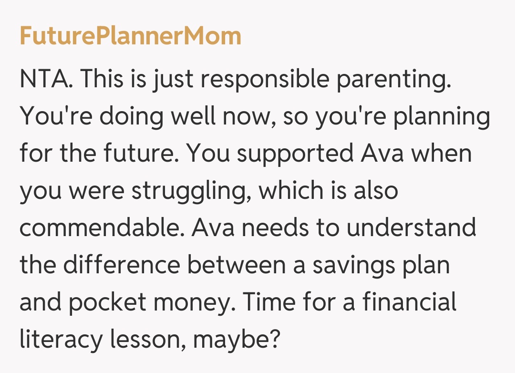Click the 'NTA.' verdict text
This screenshot has height=373, width=515.
[46, 80]
